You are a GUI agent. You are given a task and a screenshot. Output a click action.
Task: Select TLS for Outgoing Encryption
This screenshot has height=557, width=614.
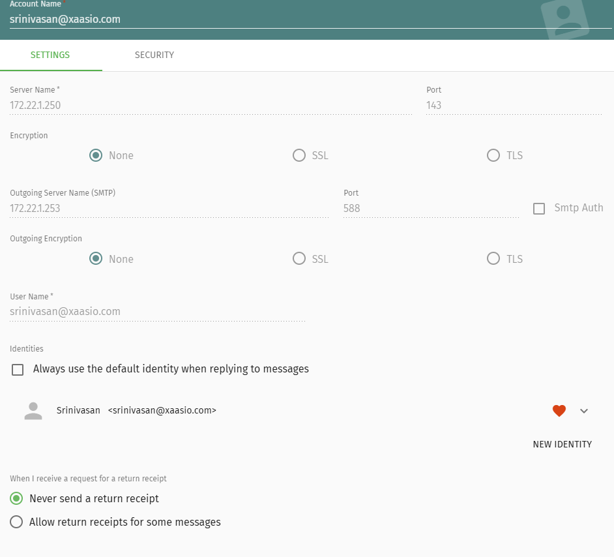(493, 259)
